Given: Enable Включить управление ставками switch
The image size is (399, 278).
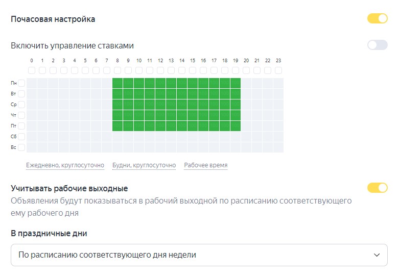Looking at the screenshot, I should click(377, 45).
